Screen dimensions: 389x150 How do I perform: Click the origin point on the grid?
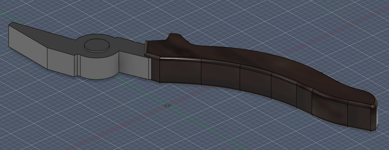click(167, 106)
